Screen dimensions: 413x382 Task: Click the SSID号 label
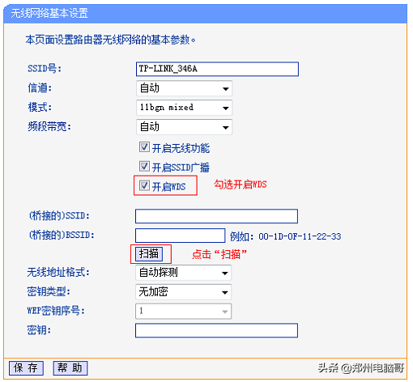tap(45, 69)
